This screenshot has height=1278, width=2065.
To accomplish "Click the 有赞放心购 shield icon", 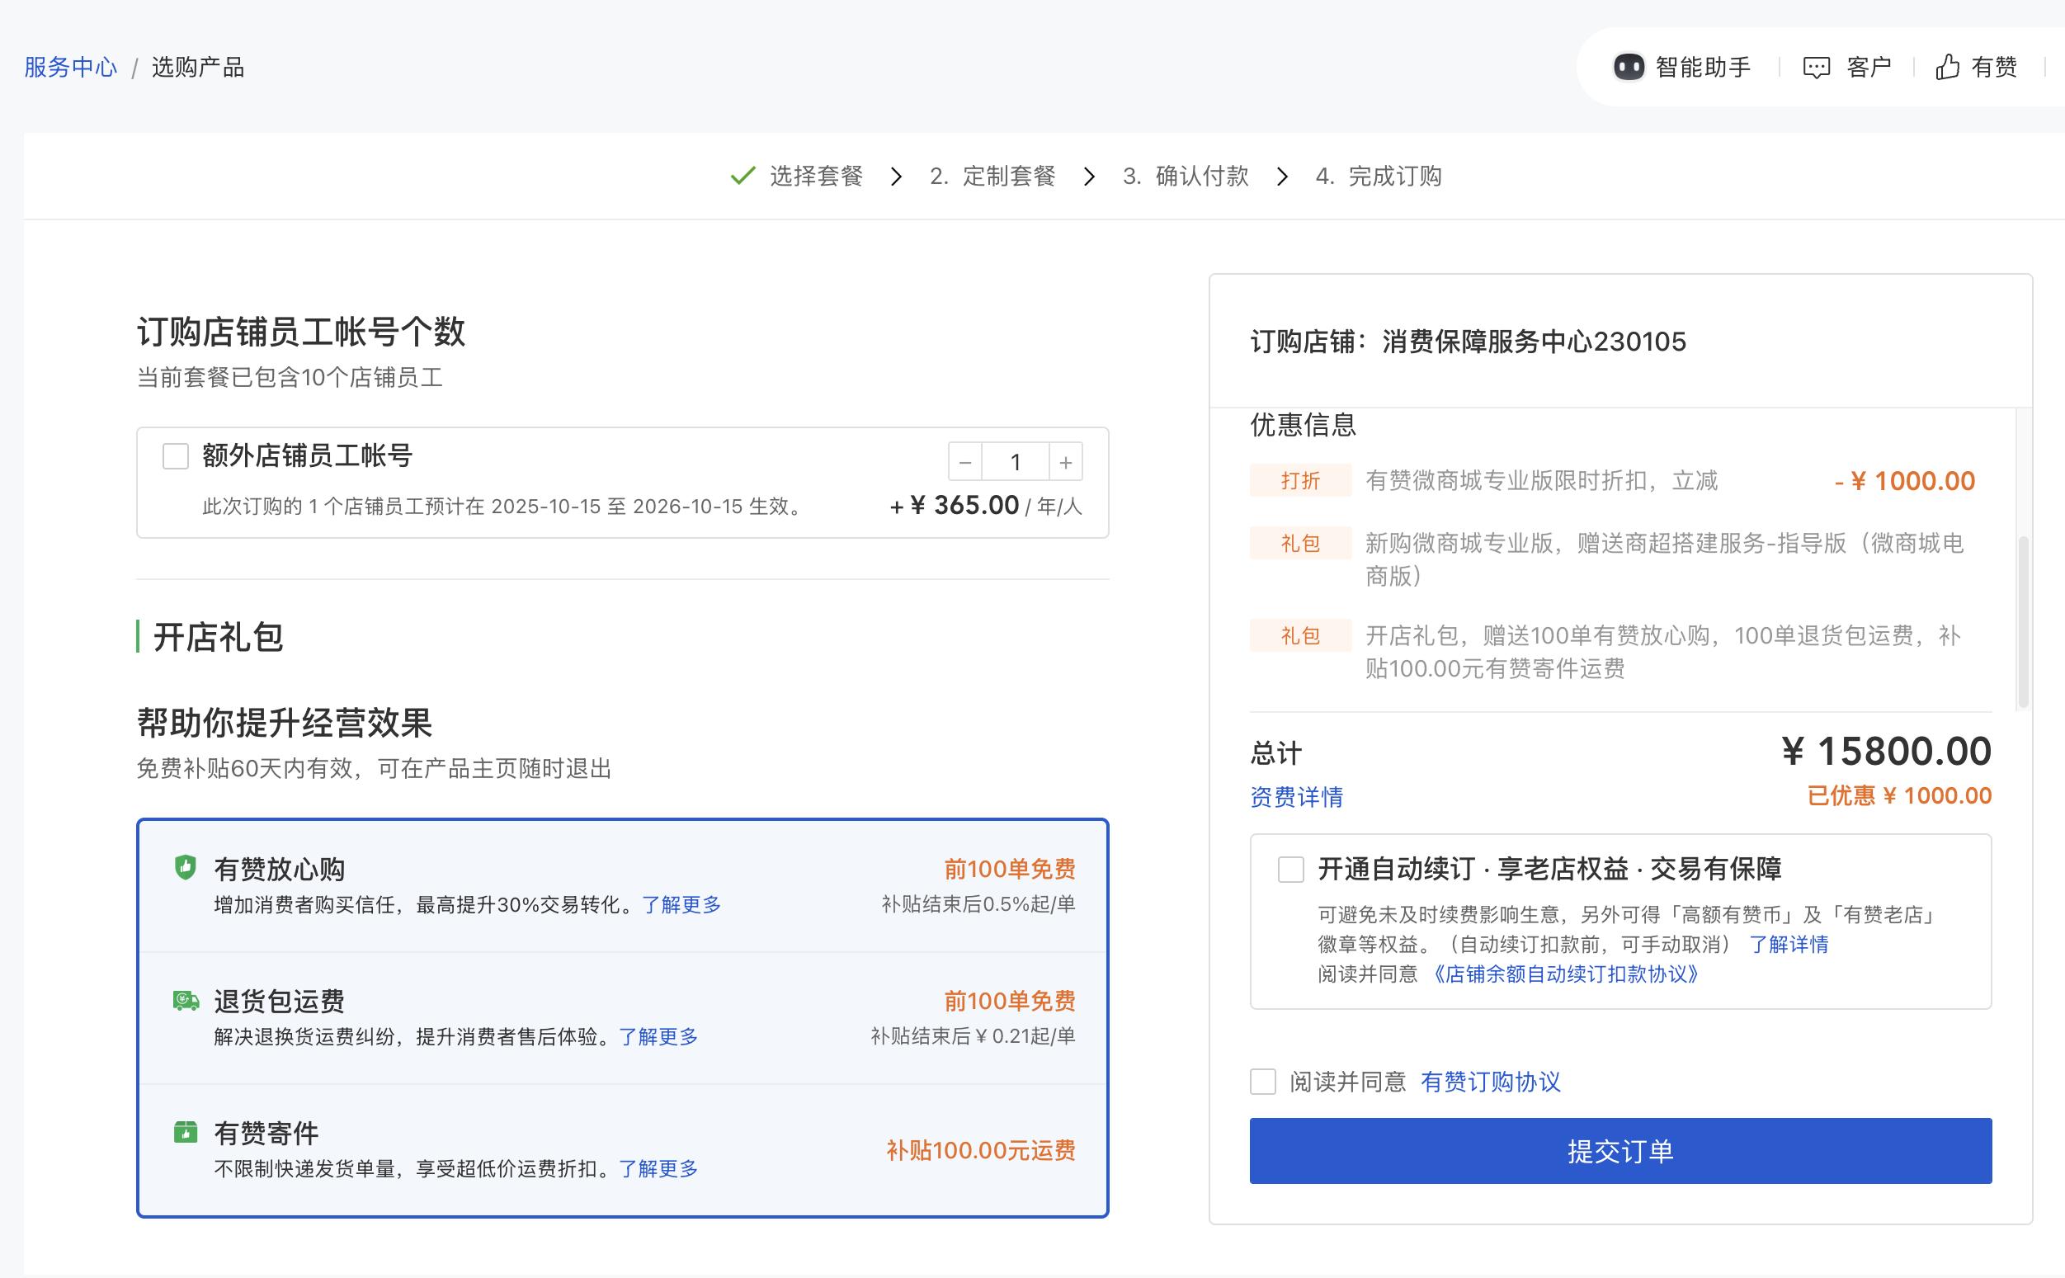I will coord(185,867).
